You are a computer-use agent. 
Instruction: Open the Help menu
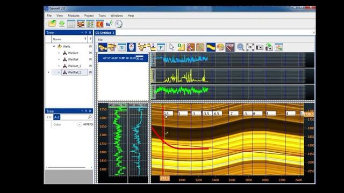(x=131, y=16)
